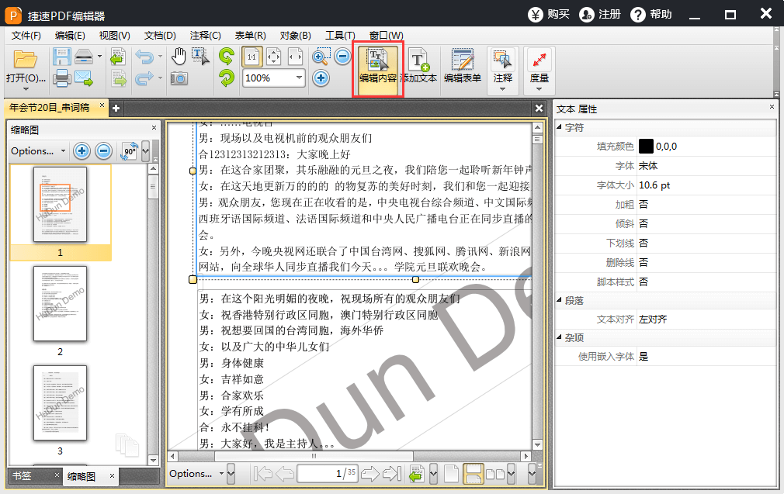Save document with the floppy disk icon
The width and height of the screenshot is (784, 494).
click(x=61, y=57)
